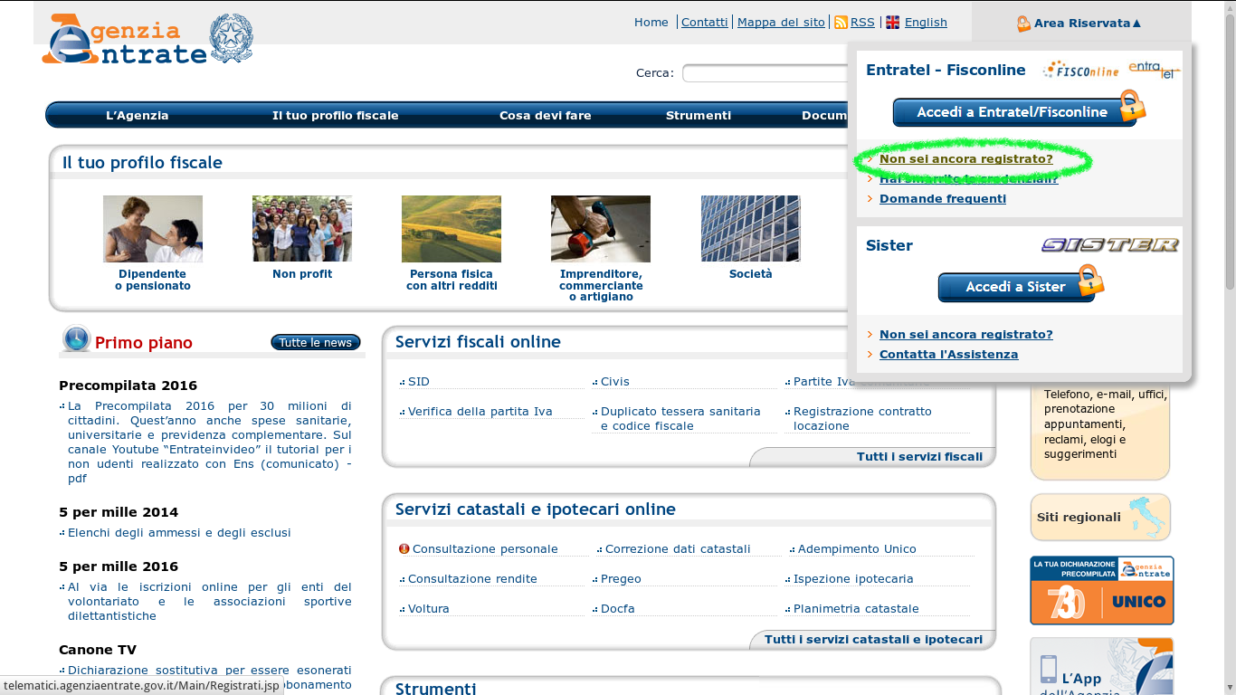Image resolution: width=1236 pixels, height=695 pixels.
Task: Open Mappa del sito link
Action: [x=781, y=23]
